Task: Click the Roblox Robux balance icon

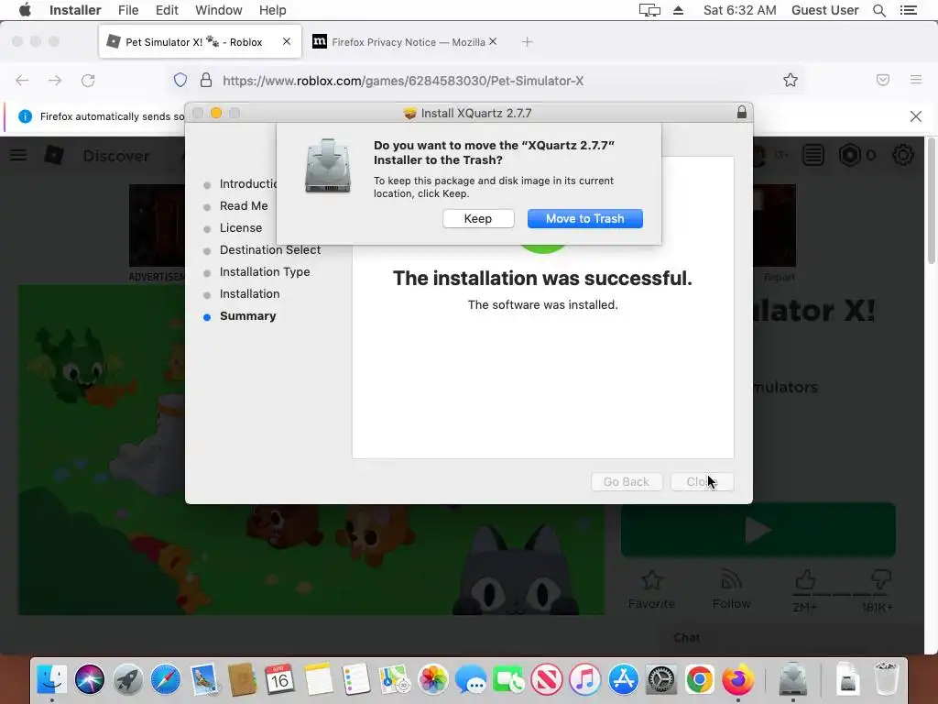Action: (849, 155)
